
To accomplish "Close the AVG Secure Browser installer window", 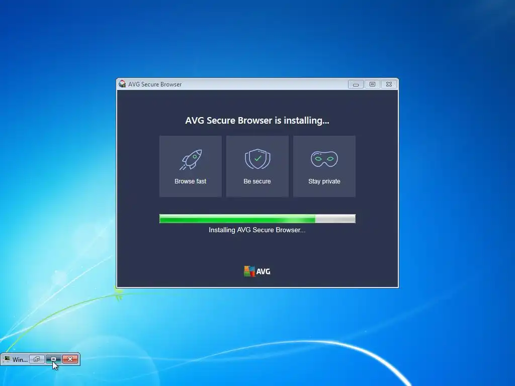I will (389, 84).
